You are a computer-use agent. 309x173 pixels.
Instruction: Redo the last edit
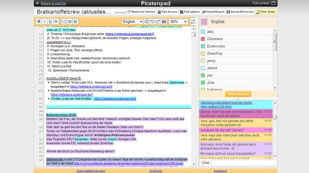point(158,22)
